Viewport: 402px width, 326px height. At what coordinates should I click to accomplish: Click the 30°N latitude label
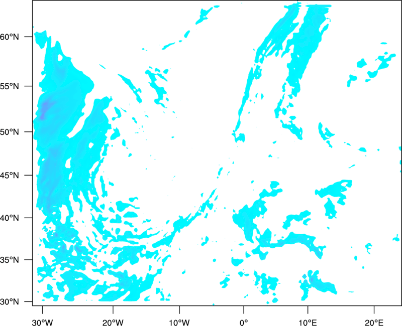point(10,302)
